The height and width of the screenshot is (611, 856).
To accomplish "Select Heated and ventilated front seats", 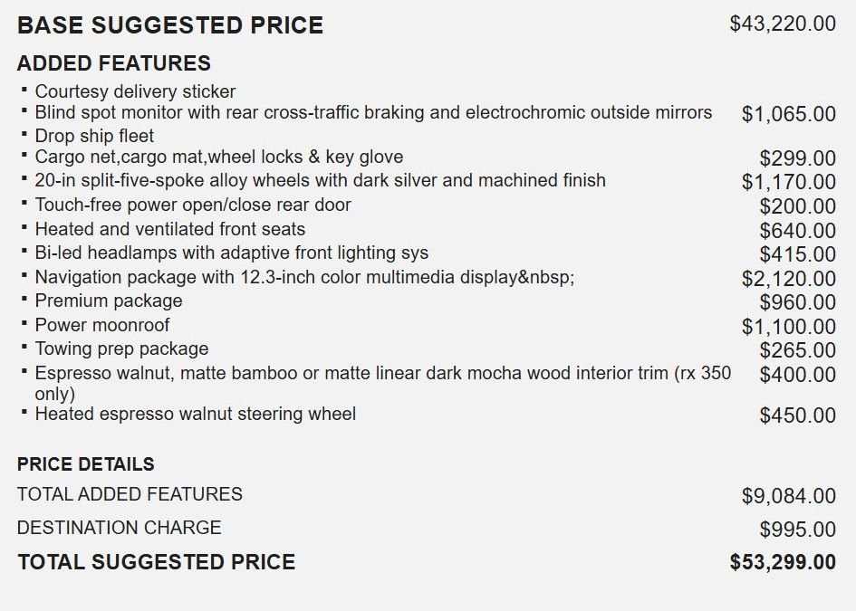I will tap(170, 229).
